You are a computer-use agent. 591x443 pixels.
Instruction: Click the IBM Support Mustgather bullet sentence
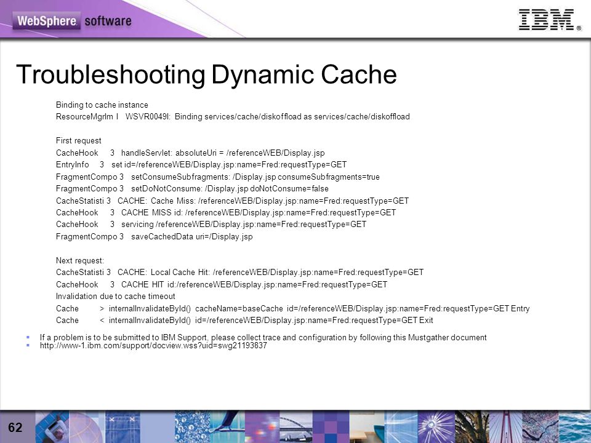263,338
